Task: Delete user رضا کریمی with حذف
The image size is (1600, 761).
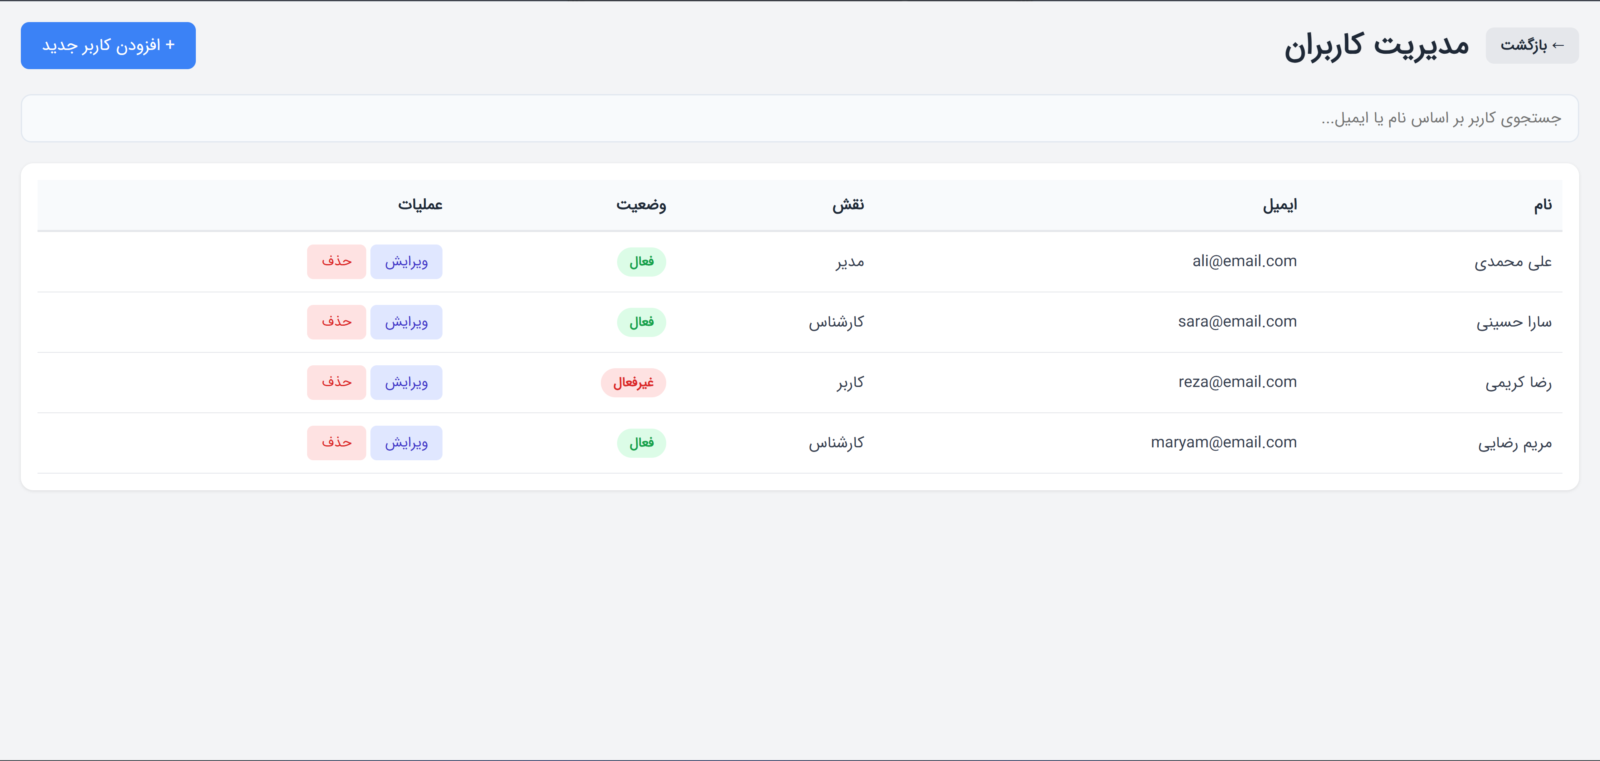Action: pos(337,382)
